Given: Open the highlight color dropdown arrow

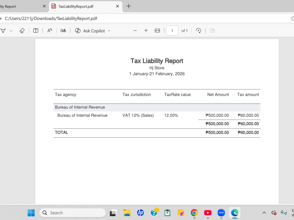Looking at the screenshot, I should pos(11,31).
